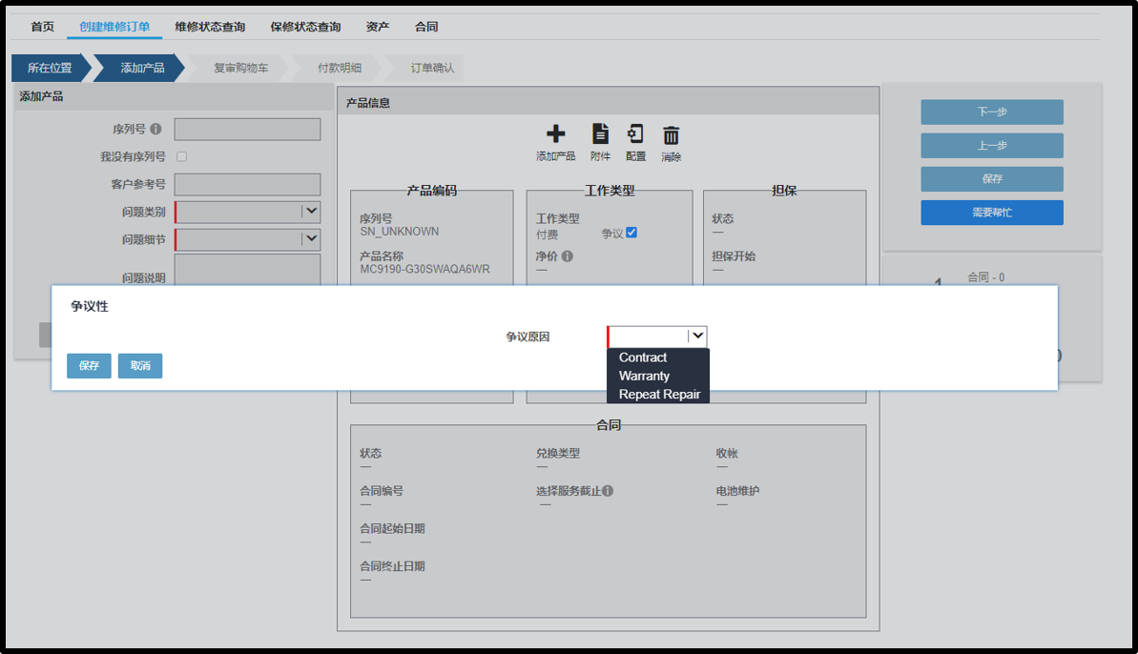
Task: Click the 添加产品 plus icon
Action: point(555,134)
